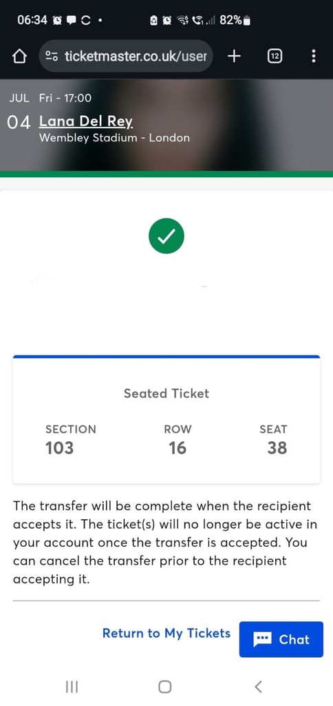Viewport: 333px width, 706px height.
Task: Tap the Wembley Stadium - London venue text
Action: coord(114,138)
